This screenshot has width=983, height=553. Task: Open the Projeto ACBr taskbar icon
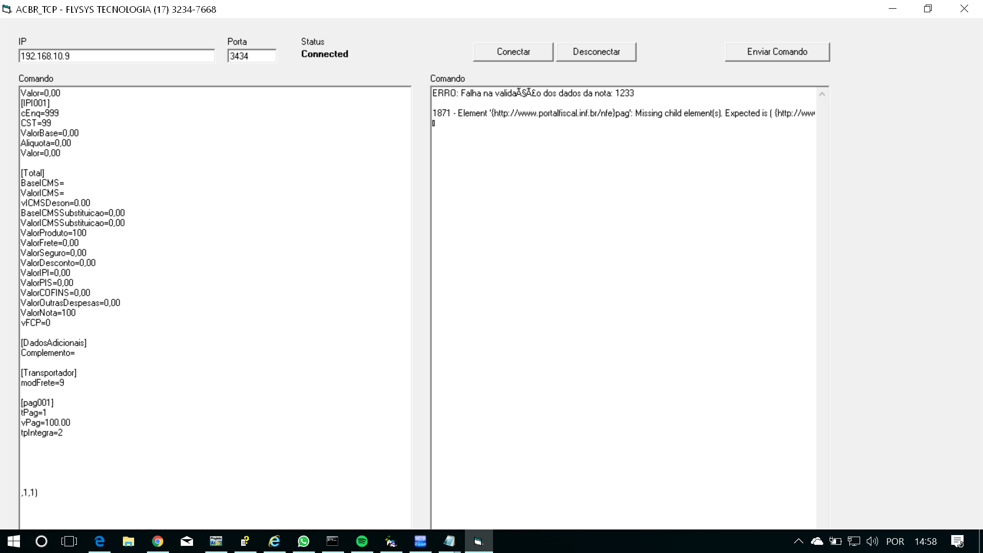216,541
